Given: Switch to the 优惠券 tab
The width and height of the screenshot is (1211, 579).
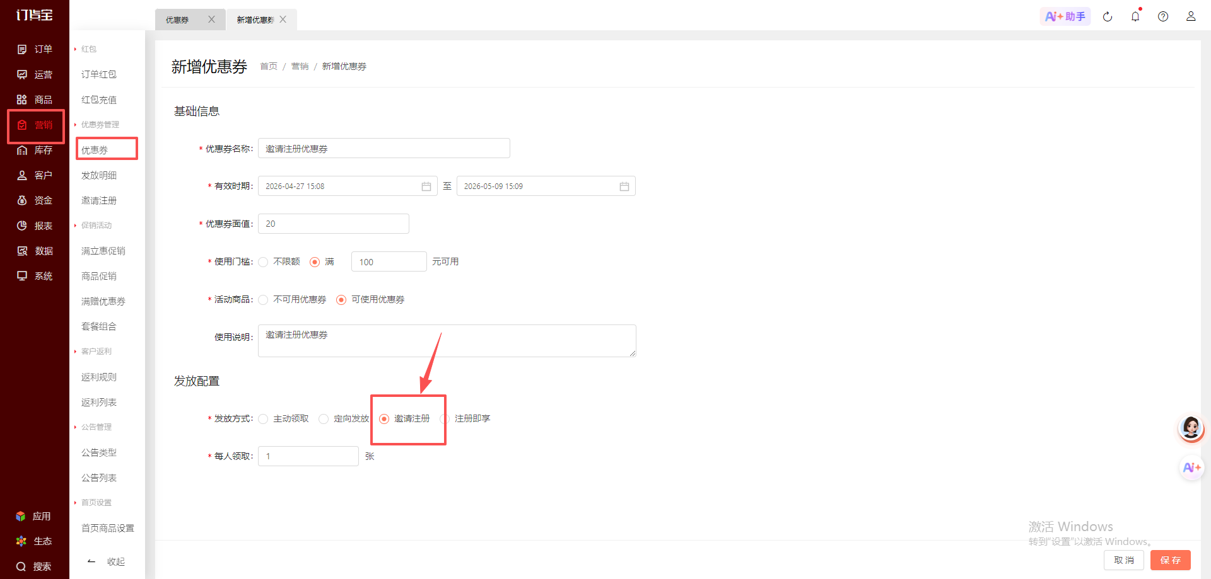Looking at the screenshot, I should pyautogui.click(x=178, y=20).
